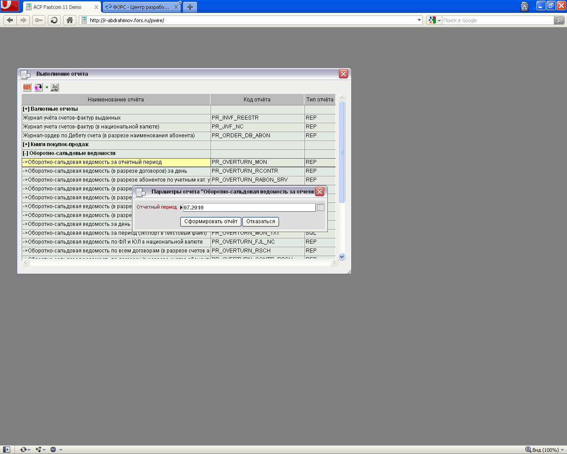Click the refresh arrows icon in report toolbar
Screen dimensions: 567x454
[39, 87]
